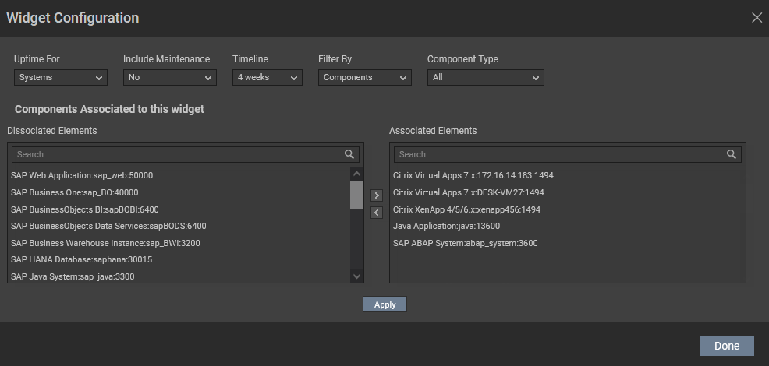Select Citrix XenApp 4/5/6.x:xenapp456:1494
This screenshot has width=769, height=366.
coord(467,209)
